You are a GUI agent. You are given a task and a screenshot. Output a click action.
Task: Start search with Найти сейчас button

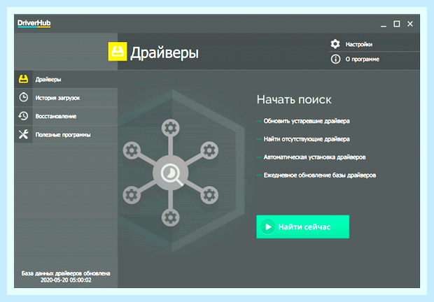(x=303, y=226)
